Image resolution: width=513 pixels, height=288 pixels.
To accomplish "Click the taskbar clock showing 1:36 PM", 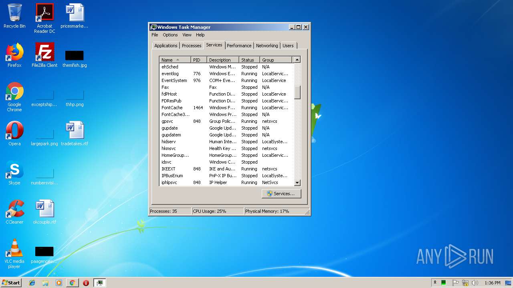I will click(492, 283).
